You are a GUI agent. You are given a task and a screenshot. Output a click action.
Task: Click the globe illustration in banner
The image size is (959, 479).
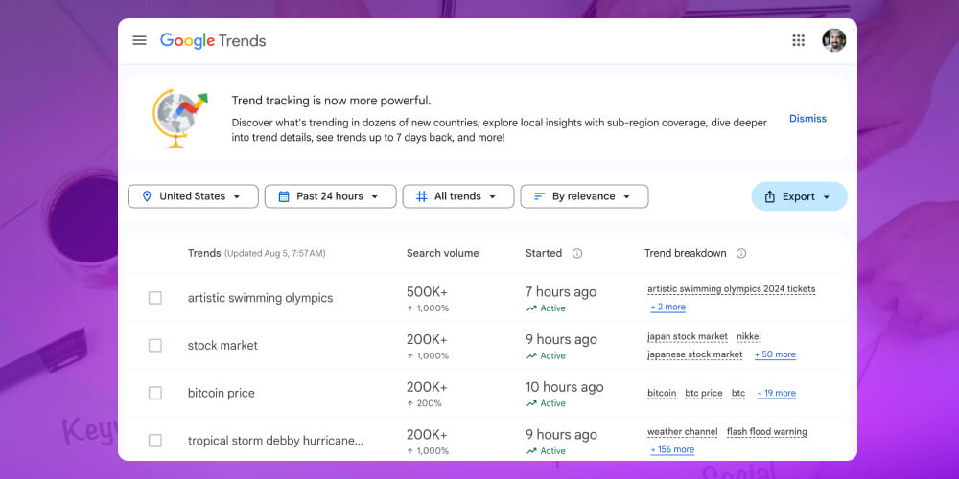(180, 119)
